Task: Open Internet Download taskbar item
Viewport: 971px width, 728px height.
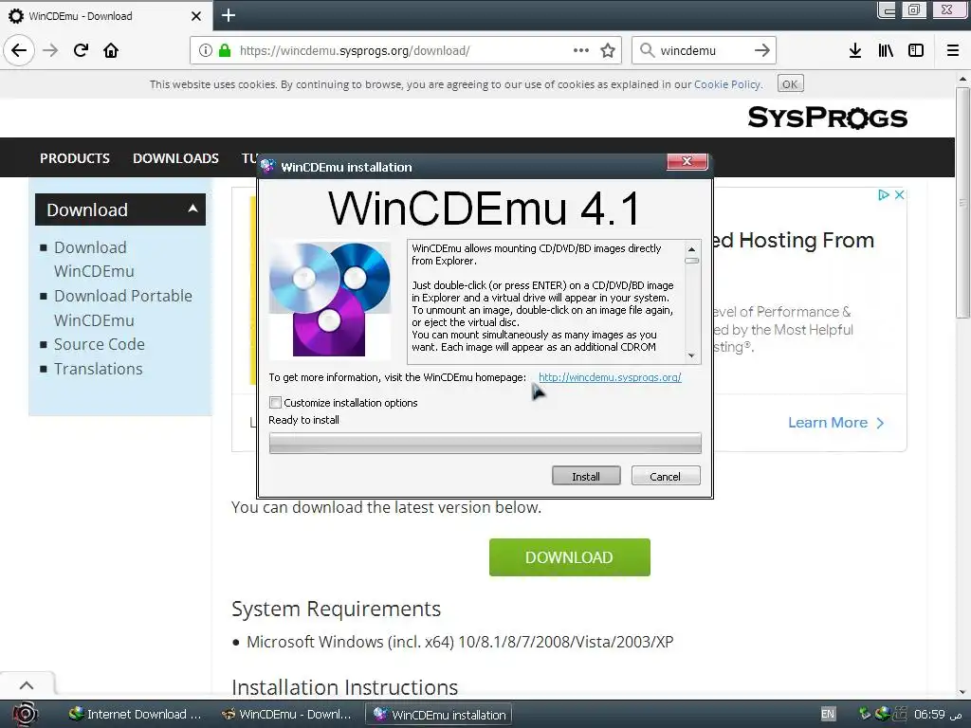Action: click(x=135, y=714)
